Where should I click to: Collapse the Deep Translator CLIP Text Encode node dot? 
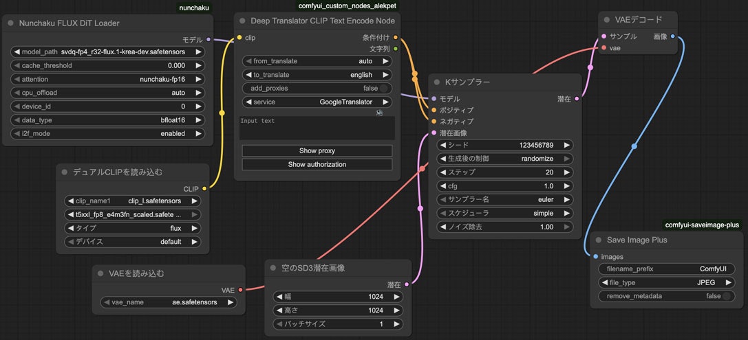coord(242,21)
